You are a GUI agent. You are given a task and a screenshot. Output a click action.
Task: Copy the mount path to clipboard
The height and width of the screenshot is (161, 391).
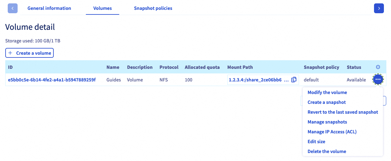[x=294, y=80]
